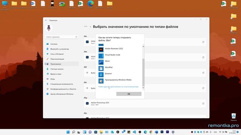Viewport: 241px width, 135px height.
Task: Expand the breadcrumb ellipsis
Action: pos(85,27)
